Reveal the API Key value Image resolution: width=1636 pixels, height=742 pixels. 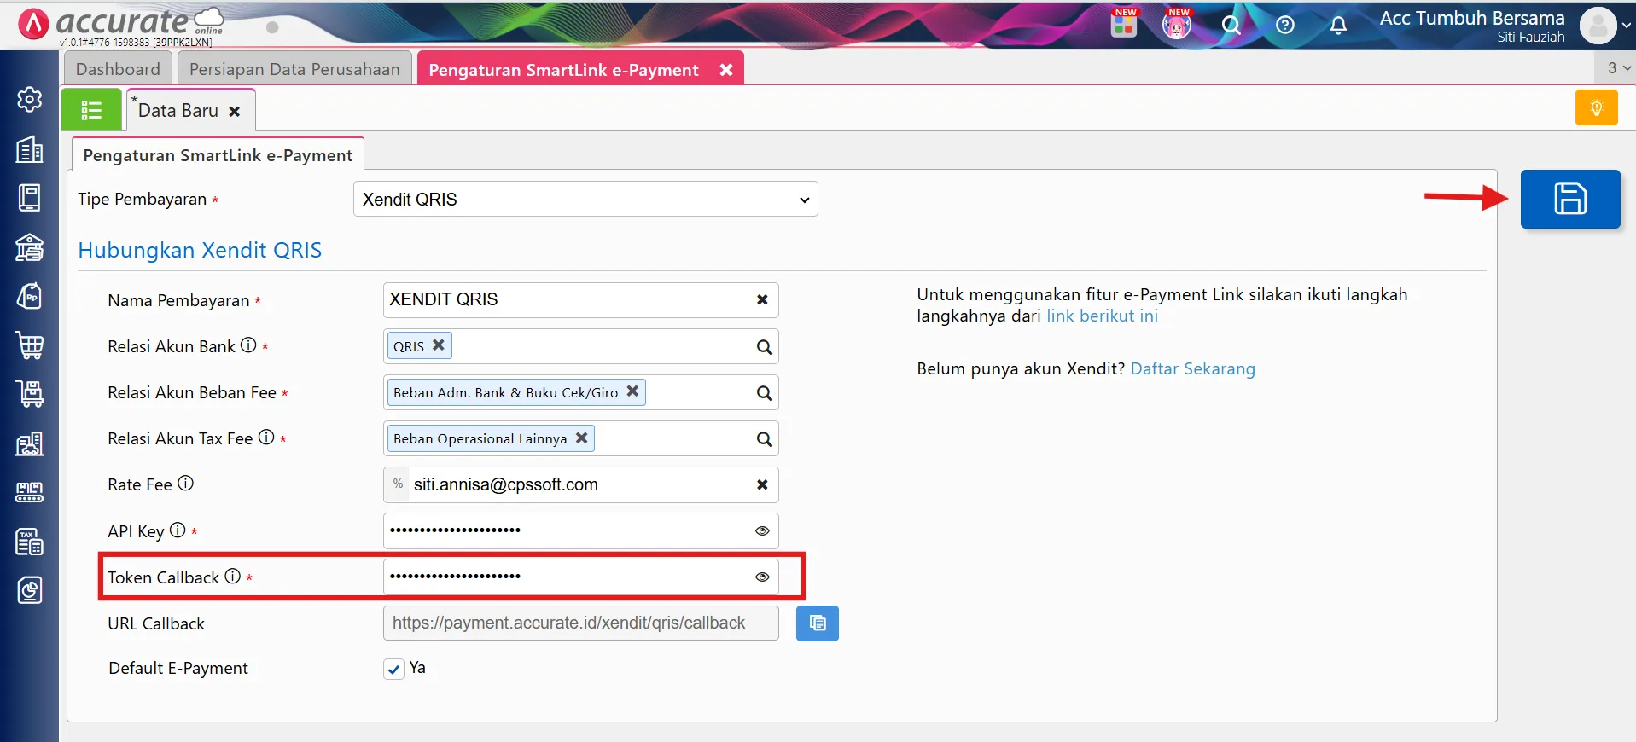pyautogui.click(x=762, y=530)
